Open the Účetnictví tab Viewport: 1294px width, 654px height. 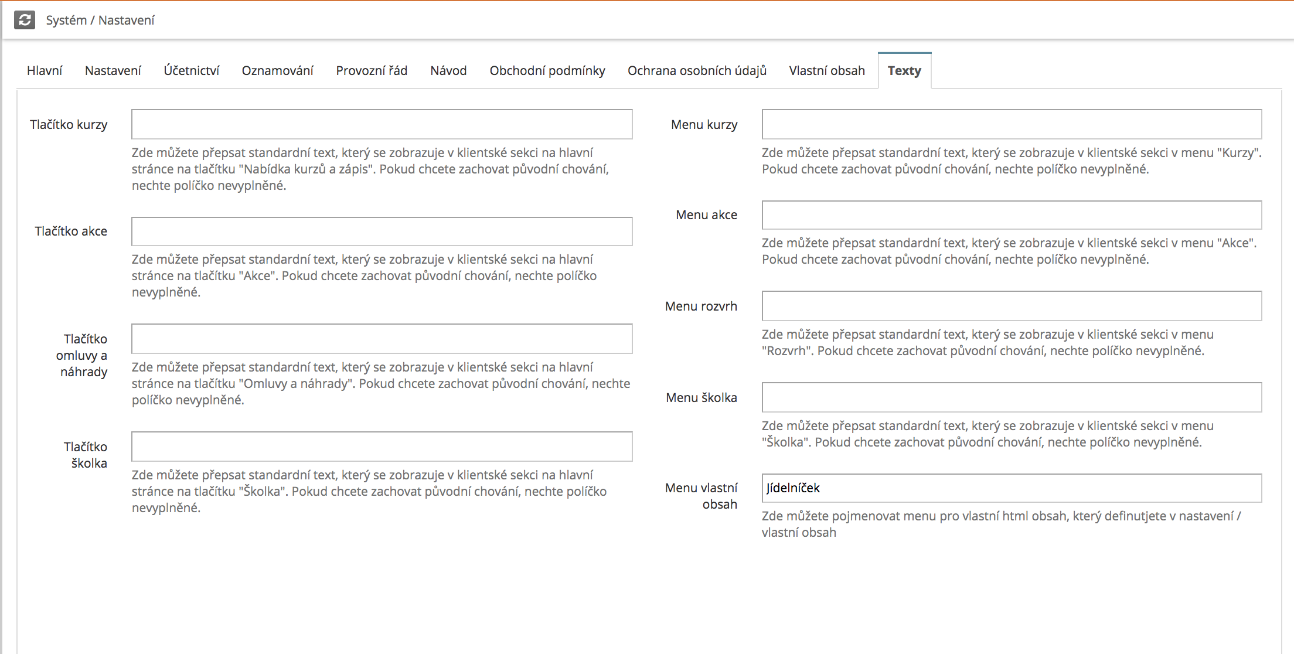[192, 71]
